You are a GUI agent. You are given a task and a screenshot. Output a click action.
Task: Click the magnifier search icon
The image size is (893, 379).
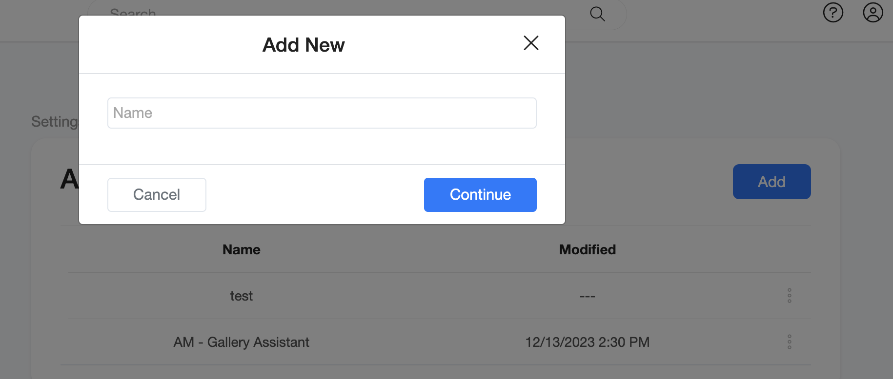[x=597, y=14]
